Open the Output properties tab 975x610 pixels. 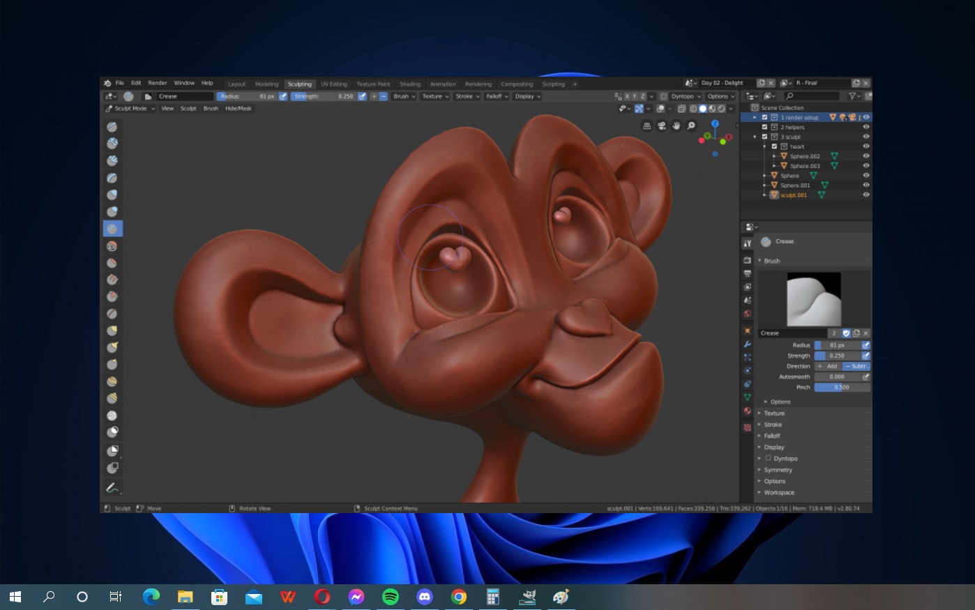pos(748,273)
